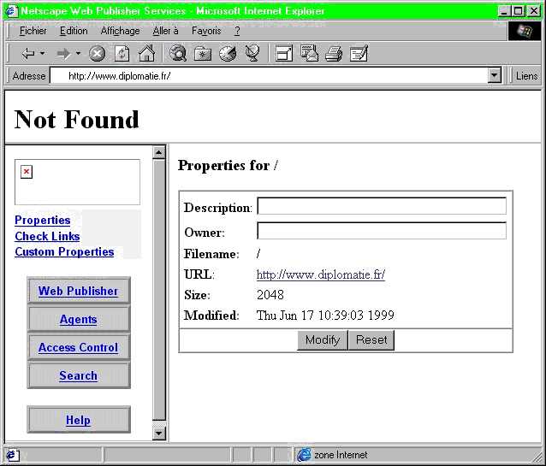Click the Search sidebar button

(x=79, y=375)
